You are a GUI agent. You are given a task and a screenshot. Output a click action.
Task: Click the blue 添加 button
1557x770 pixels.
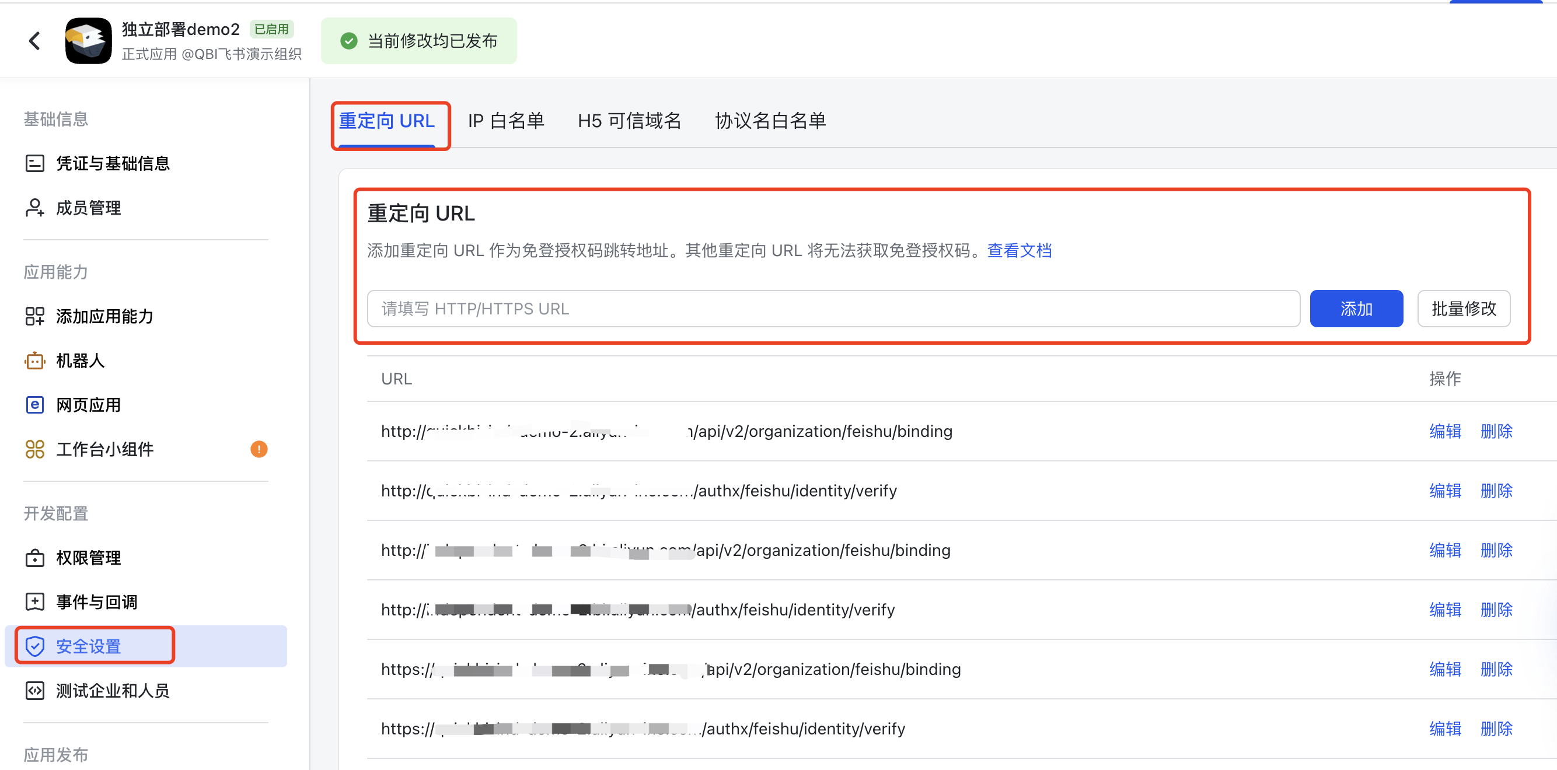[1356, 309]
